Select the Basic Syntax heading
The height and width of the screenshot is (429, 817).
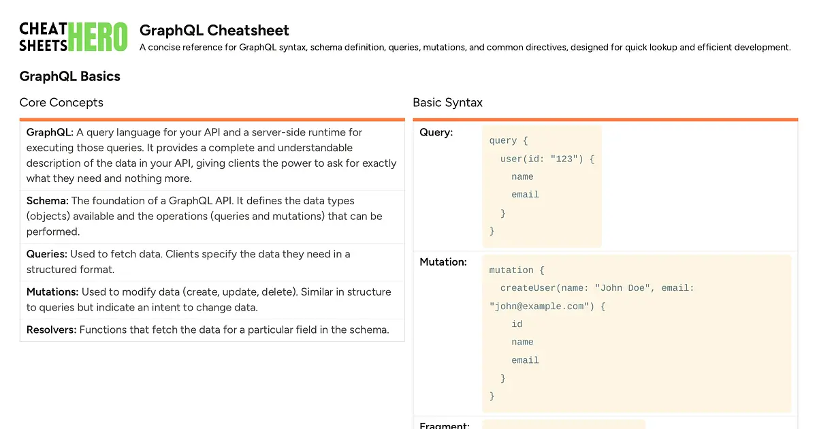click(447, 102)
